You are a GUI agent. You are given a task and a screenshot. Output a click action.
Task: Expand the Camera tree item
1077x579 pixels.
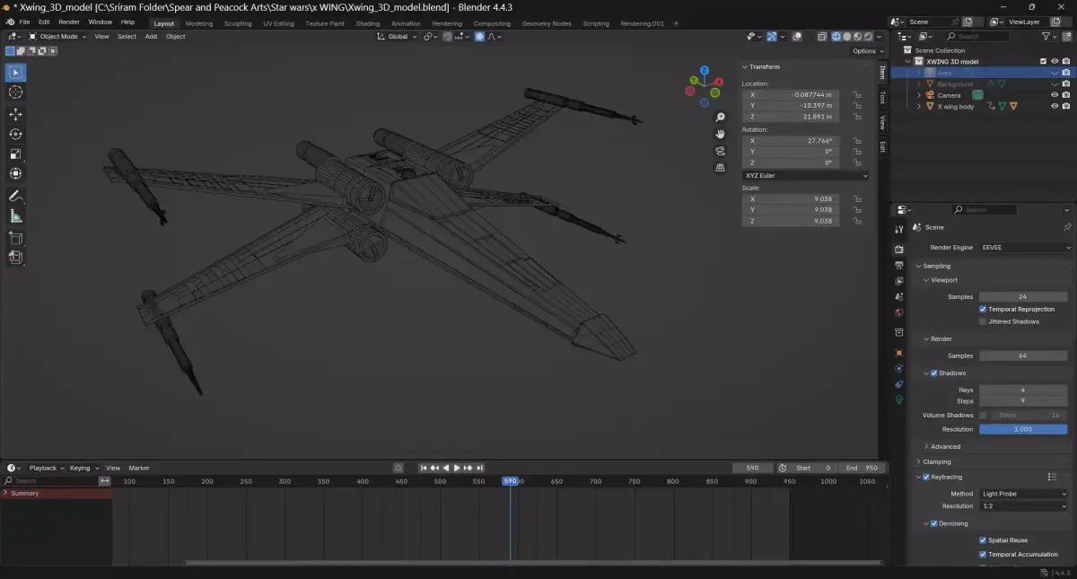tap(919, 95)
